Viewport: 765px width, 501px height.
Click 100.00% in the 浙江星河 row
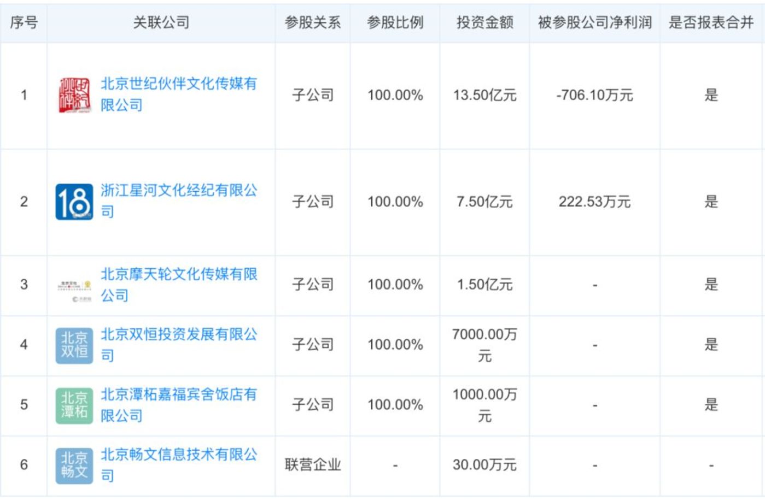tap(395, 202)
